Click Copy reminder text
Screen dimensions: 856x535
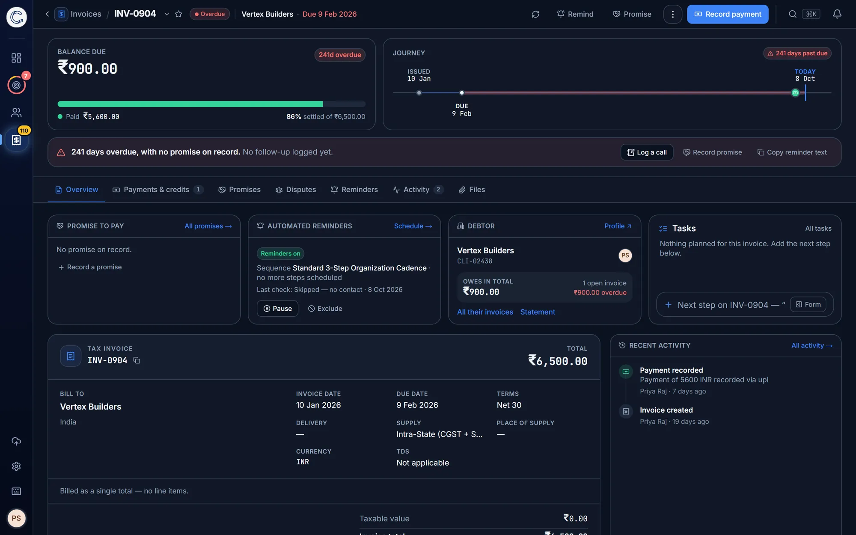pyautogui.click(x=792, y=152)
